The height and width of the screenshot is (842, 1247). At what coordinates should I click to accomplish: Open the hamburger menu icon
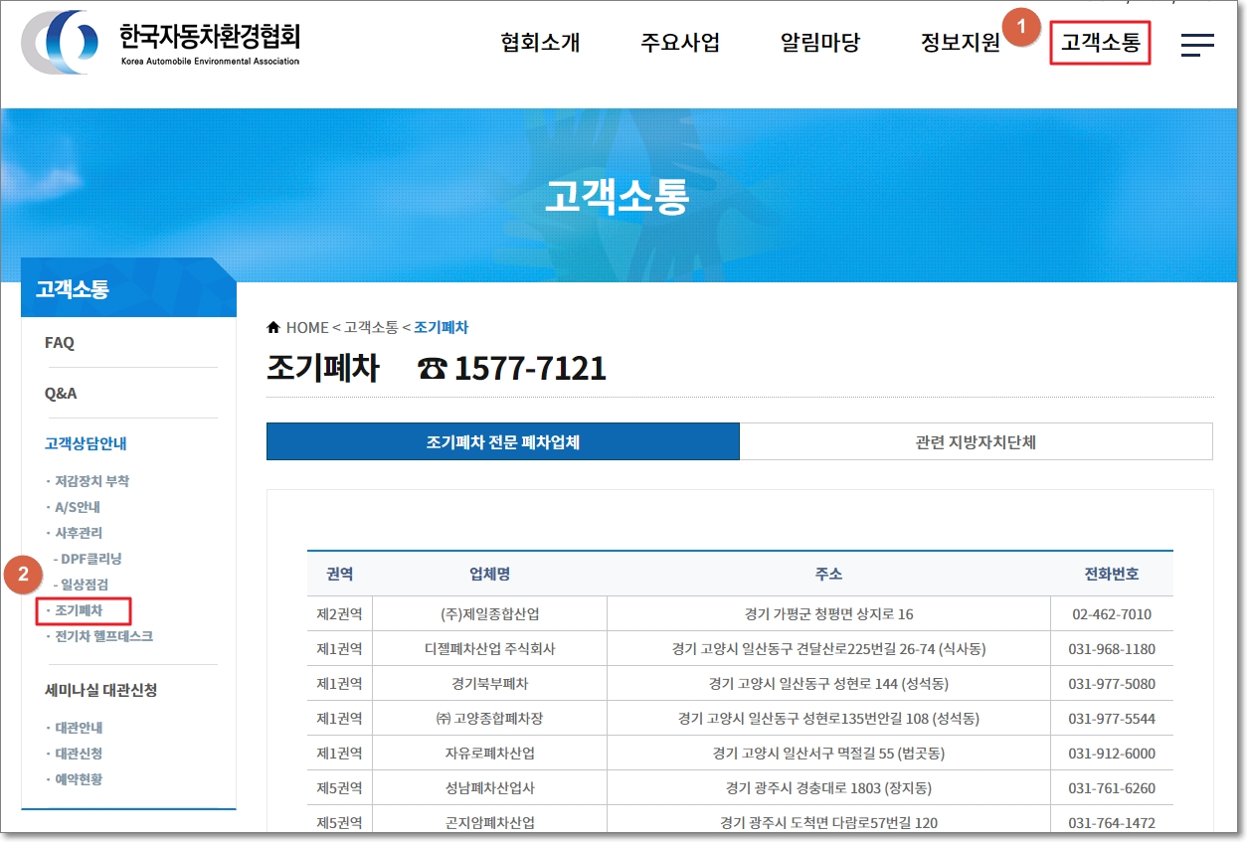click(x=1197, y=45)
